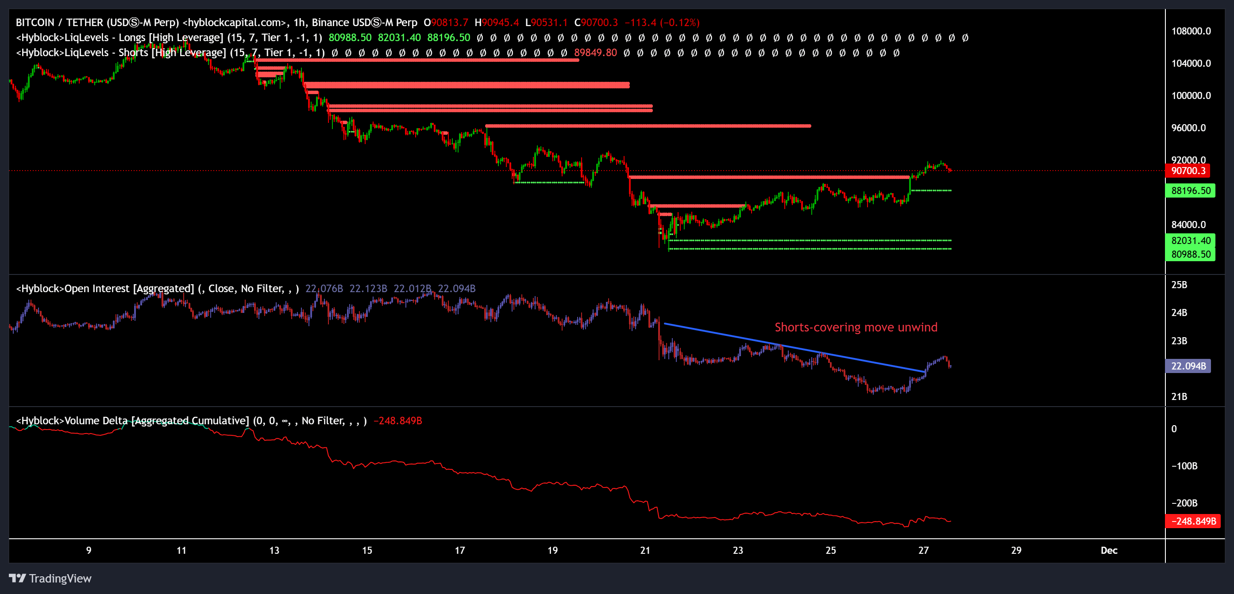Click the green 88196.50 level label
The width and height of the screenshot is (1234, 594).
pos(1192,190)
